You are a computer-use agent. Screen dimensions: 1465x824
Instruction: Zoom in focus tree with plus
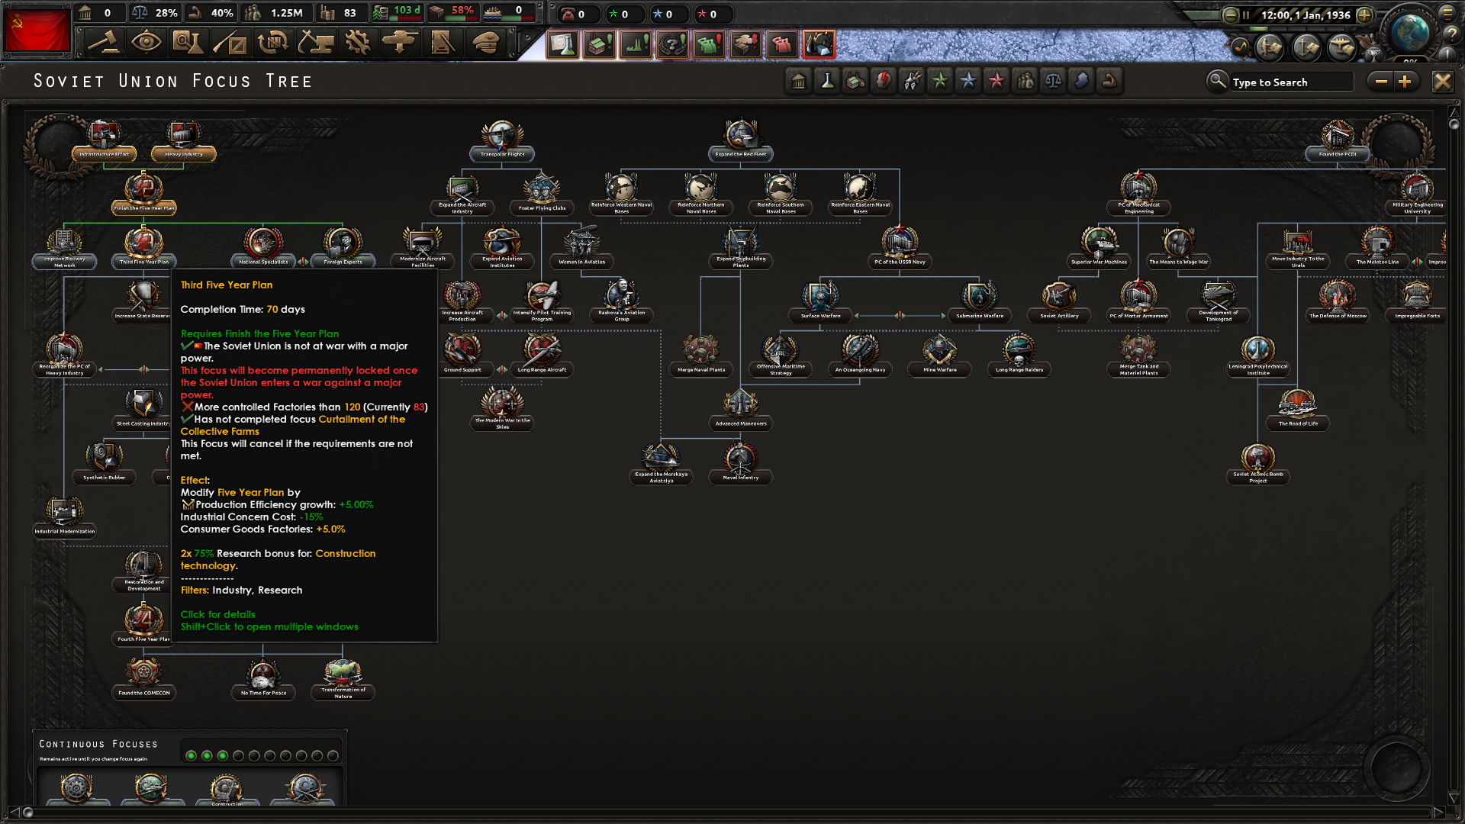point(1405,82)
